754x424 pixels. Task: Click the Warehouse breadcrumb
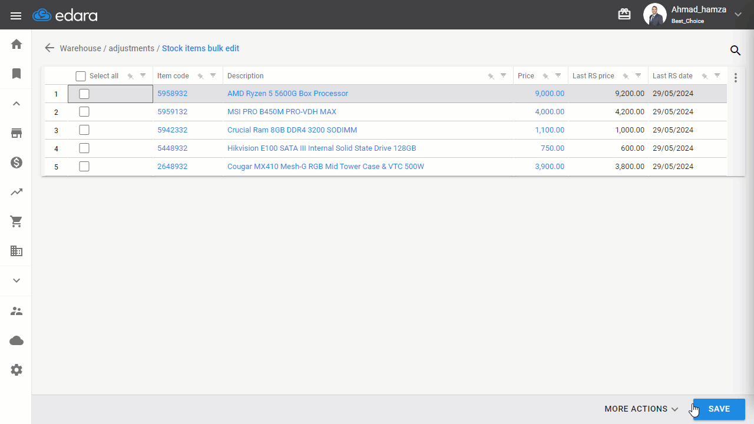pyautogui.click(x=80, y=48)
